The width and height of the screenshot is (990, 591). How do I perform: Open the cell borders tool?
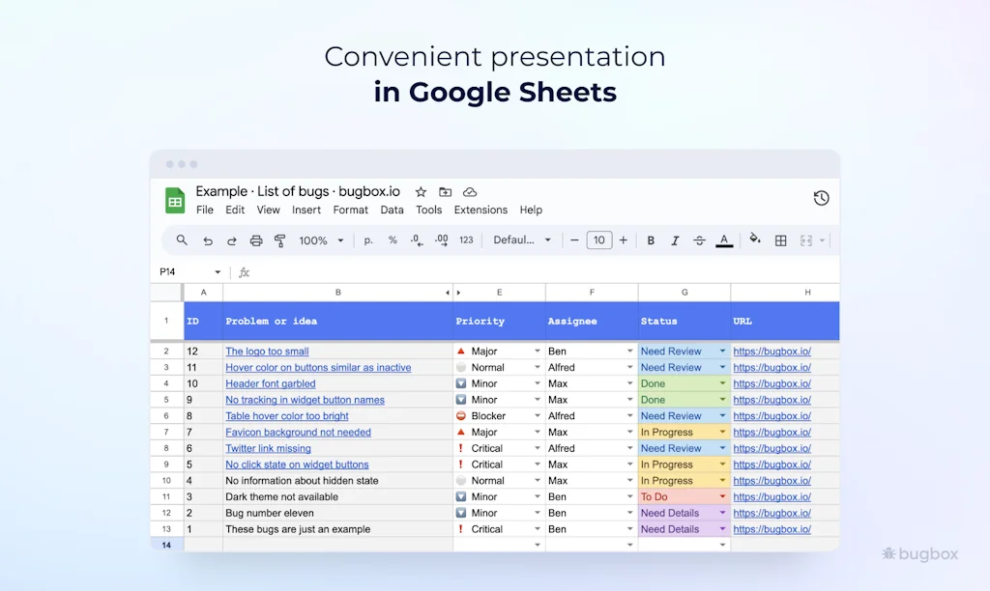[781, 240]
